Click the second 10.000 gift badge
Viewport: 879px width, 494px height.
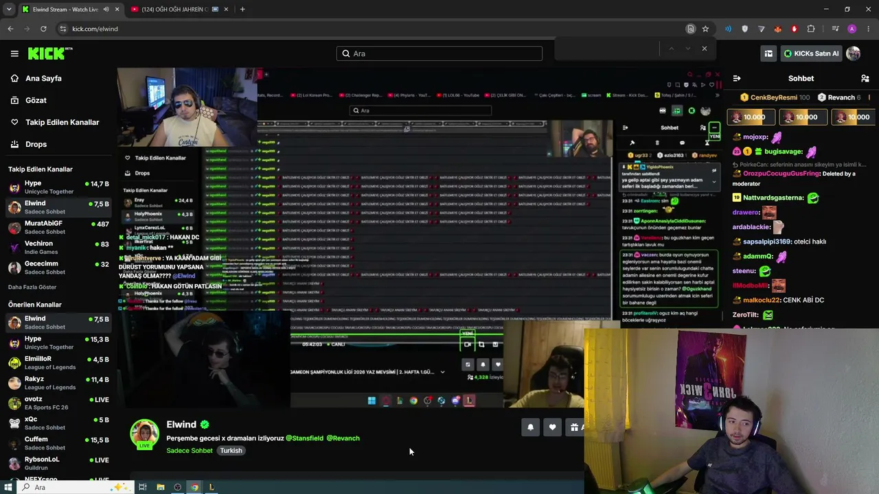pyautogui.click(x=803, y=117)
